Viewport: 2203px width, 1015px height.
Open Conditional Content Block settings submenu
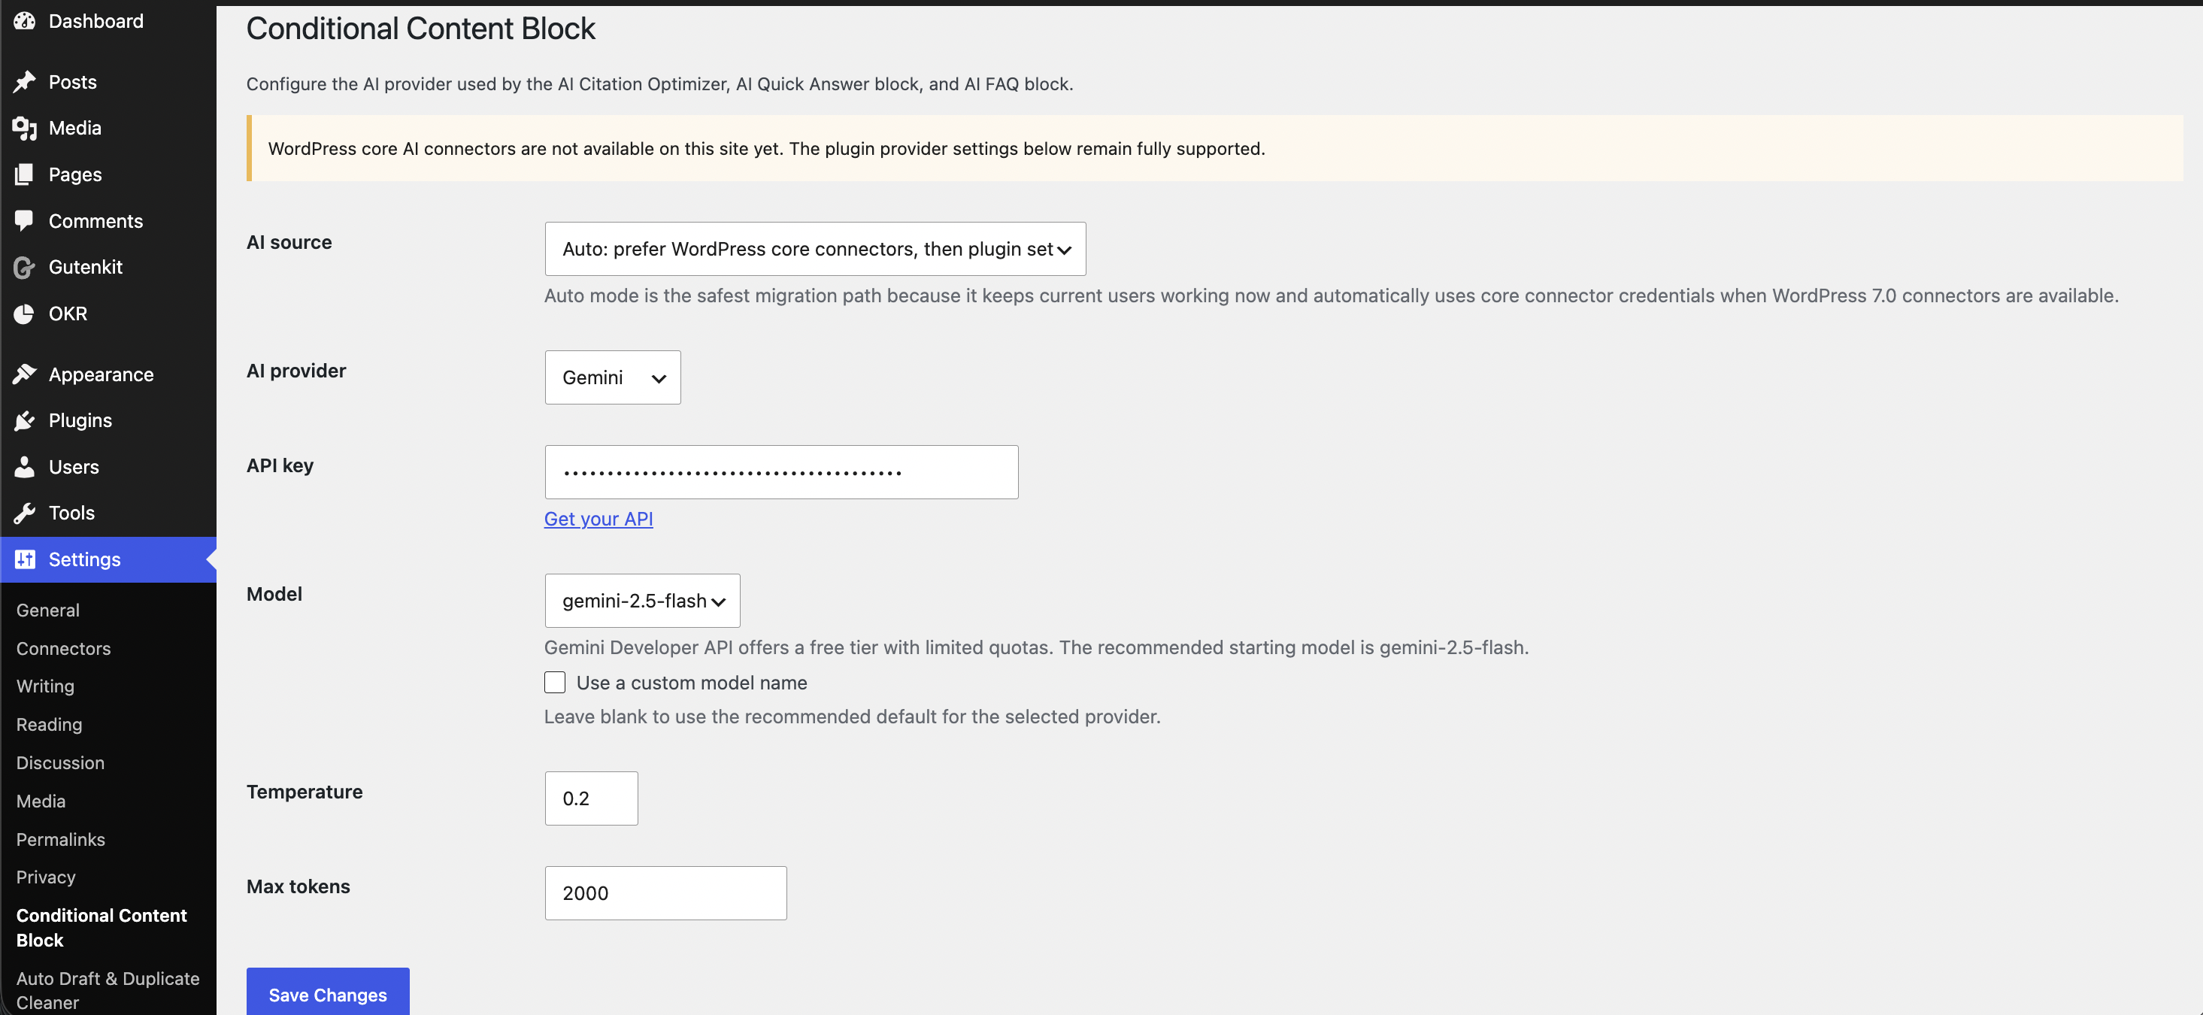102,927
